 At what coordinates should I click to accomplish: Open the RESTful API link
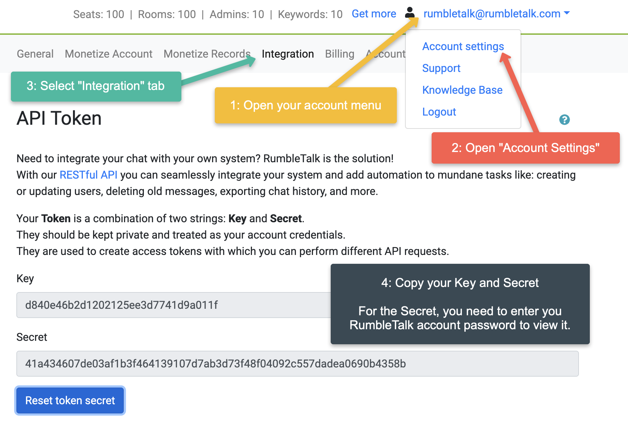click(x=88, y=175)
